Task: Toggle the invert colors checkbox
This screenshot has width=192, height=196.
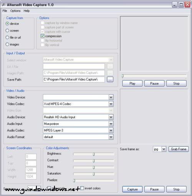Action: (x=82, y=188)
